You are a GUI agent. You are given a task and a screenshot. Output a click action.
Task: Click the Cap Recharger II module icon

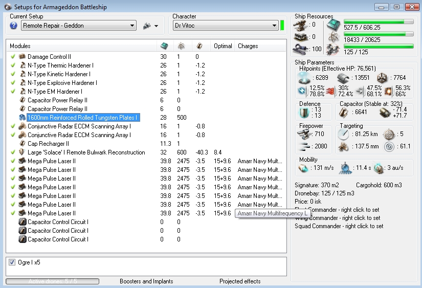point(23,143)
